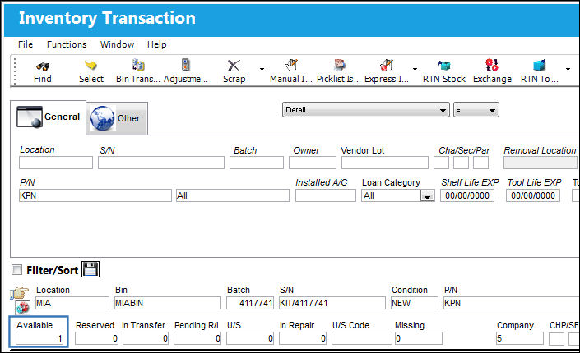This screenshot has height=353, width=580.
Task: Open the Express Issue toolbar icon
Action: [386, 66]
